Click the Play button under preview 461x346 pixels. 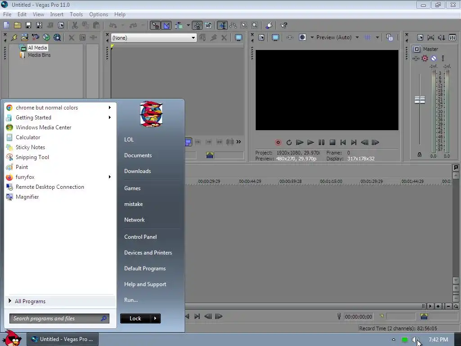[x=311, y=142]
